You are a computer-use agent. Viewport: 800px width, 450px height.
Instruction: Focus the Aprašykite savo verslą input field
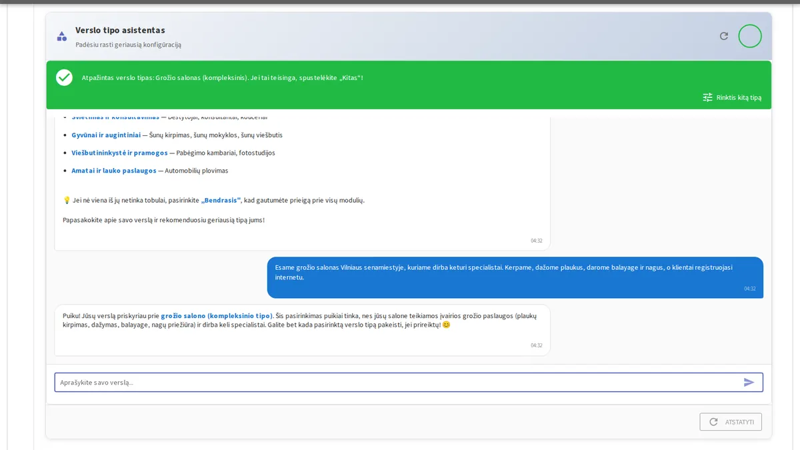coord(409,382)
